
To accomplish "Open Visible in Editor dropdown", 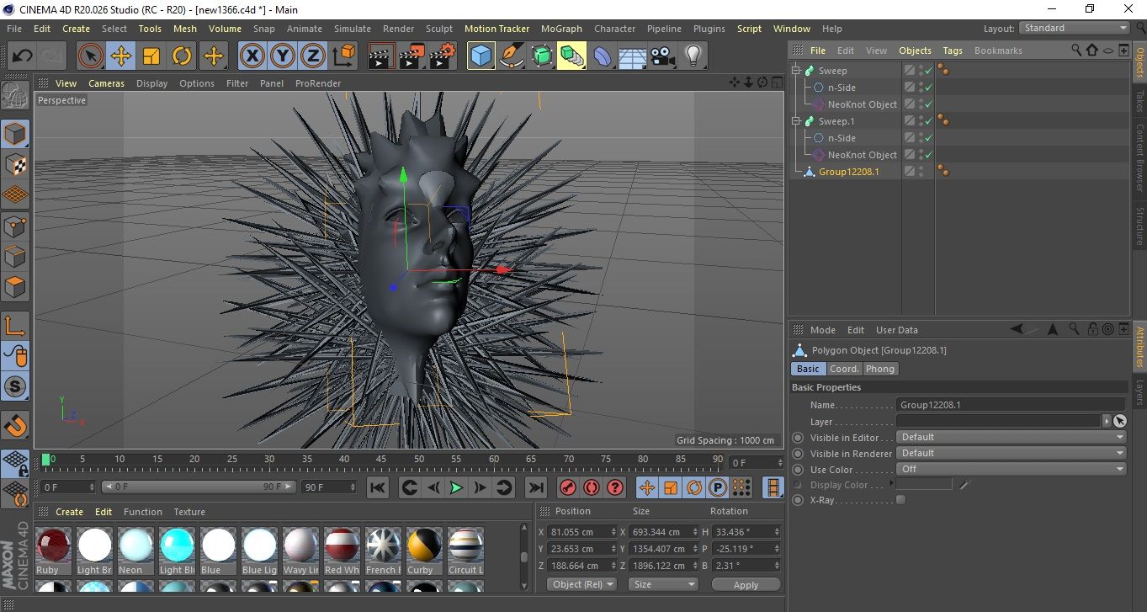I will tap(1012, 437).
